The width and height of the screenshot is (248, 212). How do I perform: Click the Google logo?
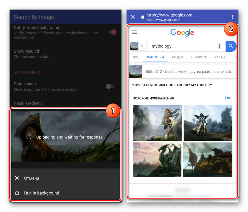tap(182, 33)
